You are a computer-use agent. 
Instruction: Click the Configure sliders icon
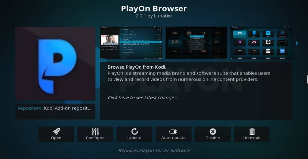(x=95, y=131)
